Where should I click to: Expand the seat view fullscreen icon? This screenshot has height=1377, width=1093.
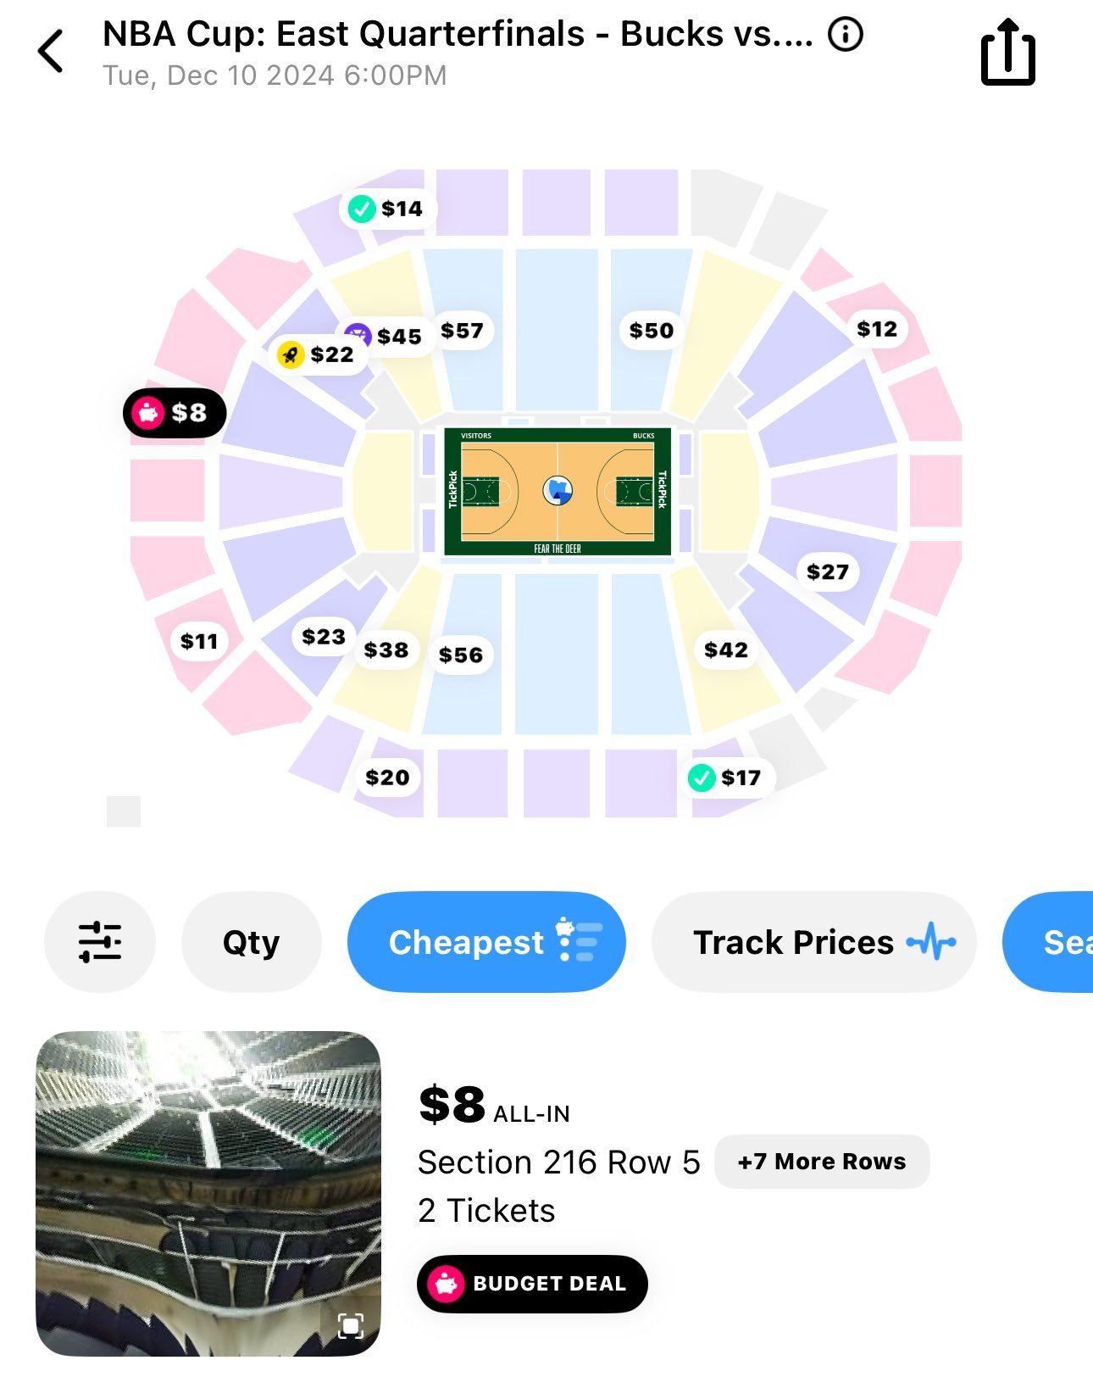pyautogui.click(x=350, y=1325)
